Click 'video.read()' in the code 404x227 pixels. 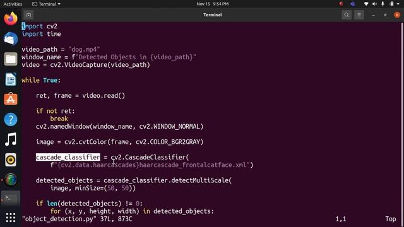[104, 96]
